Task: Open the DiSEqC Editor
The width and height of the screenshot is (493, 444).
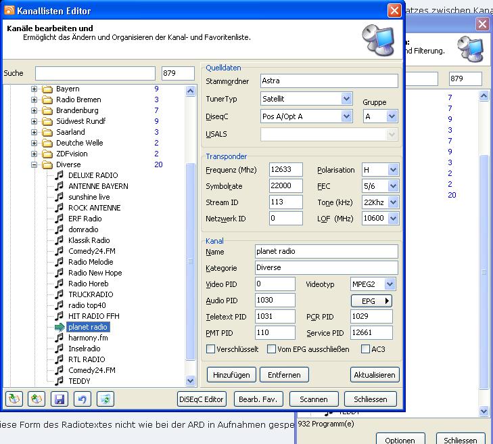Action: tap(202, 399)
